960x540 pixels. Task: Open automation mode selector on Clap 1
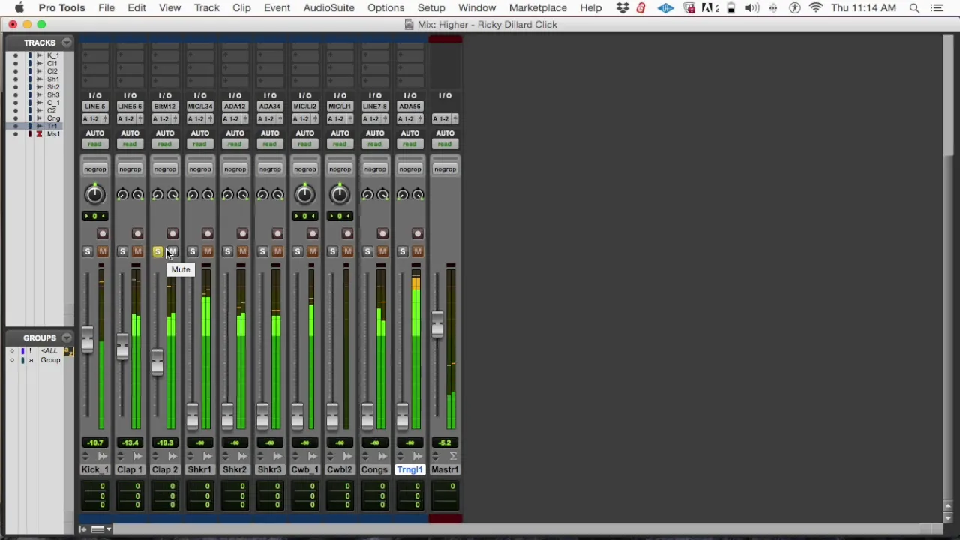(130, 144)
